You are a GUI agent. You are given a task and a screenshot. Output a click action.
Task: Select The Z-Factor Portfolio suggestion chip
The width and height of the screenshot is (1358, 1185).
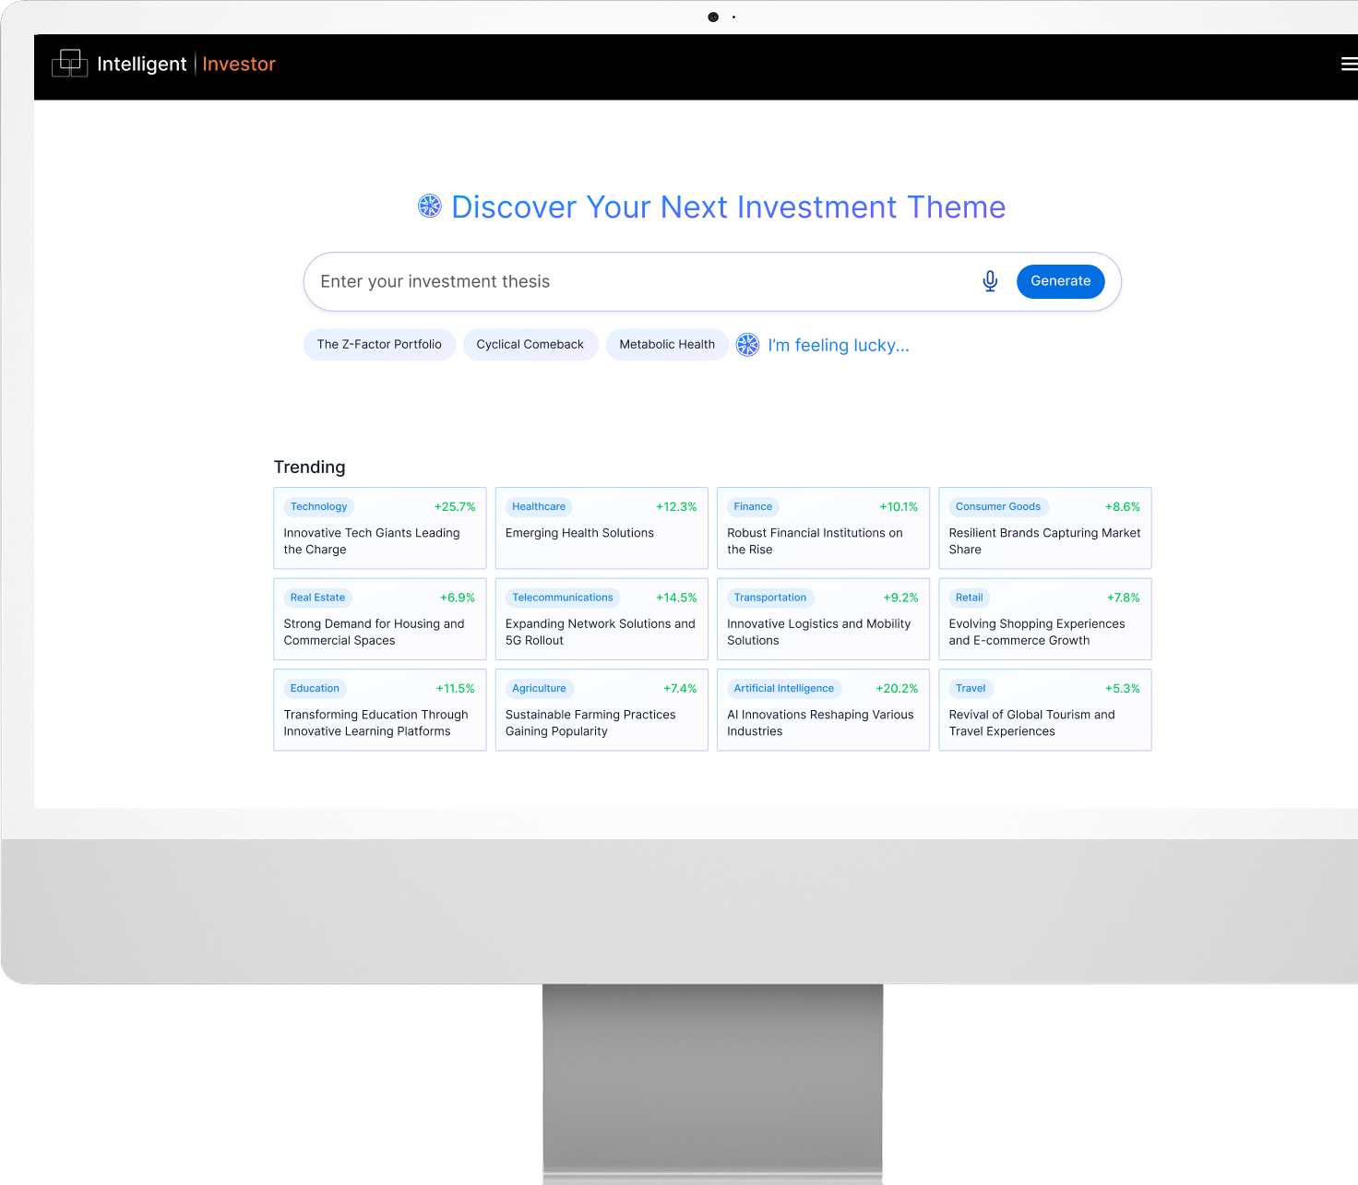click(x=379, y=345)
